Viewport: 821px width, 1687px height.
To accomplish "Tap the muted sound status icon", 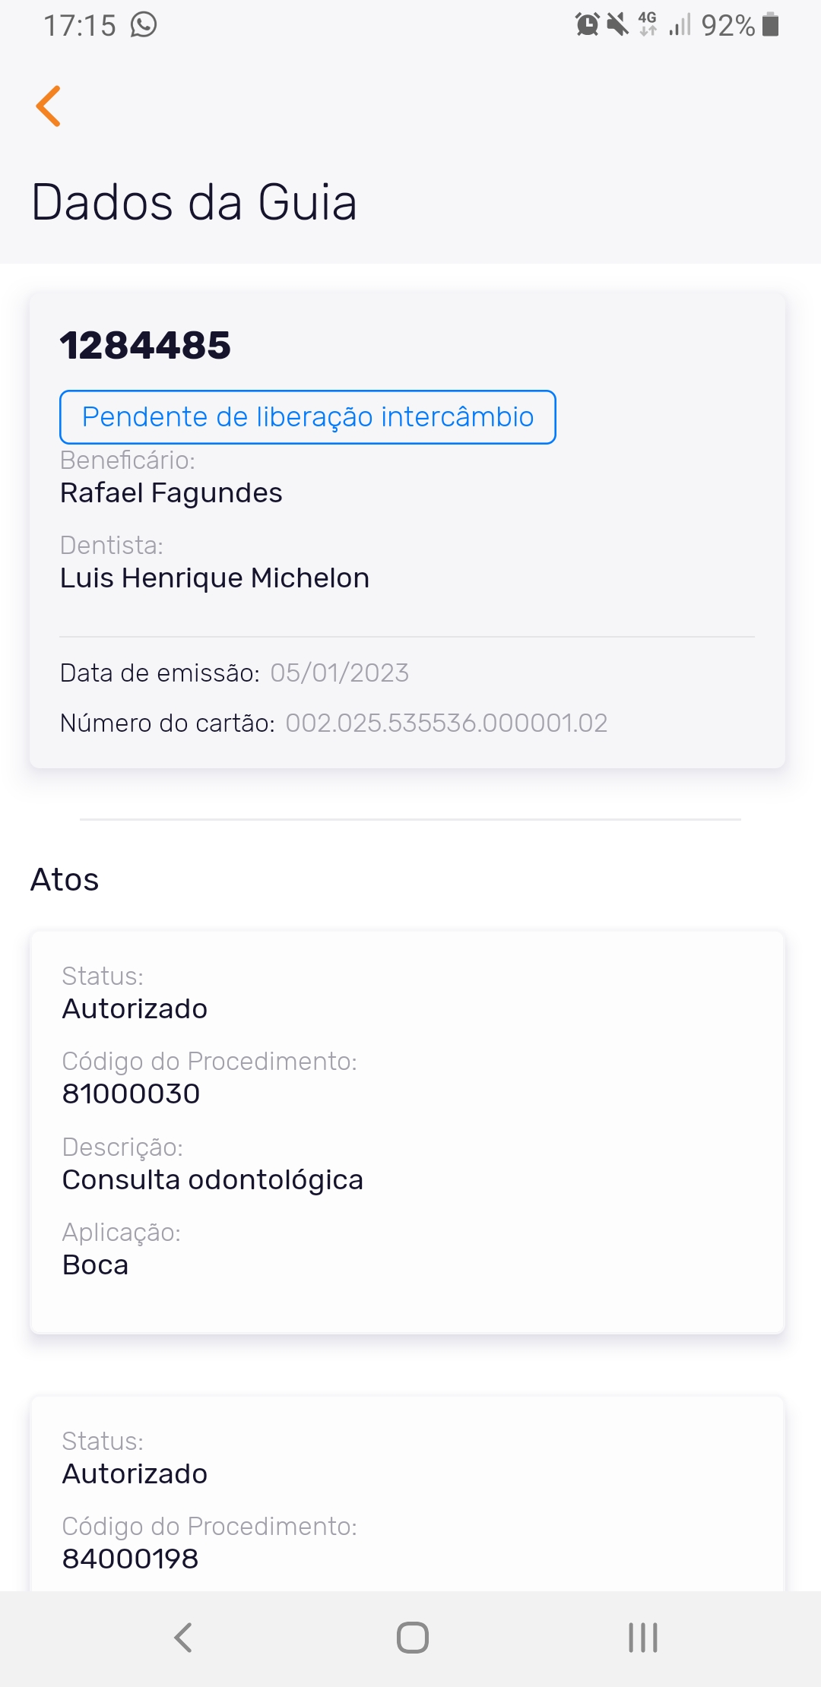I will point(618,25).
